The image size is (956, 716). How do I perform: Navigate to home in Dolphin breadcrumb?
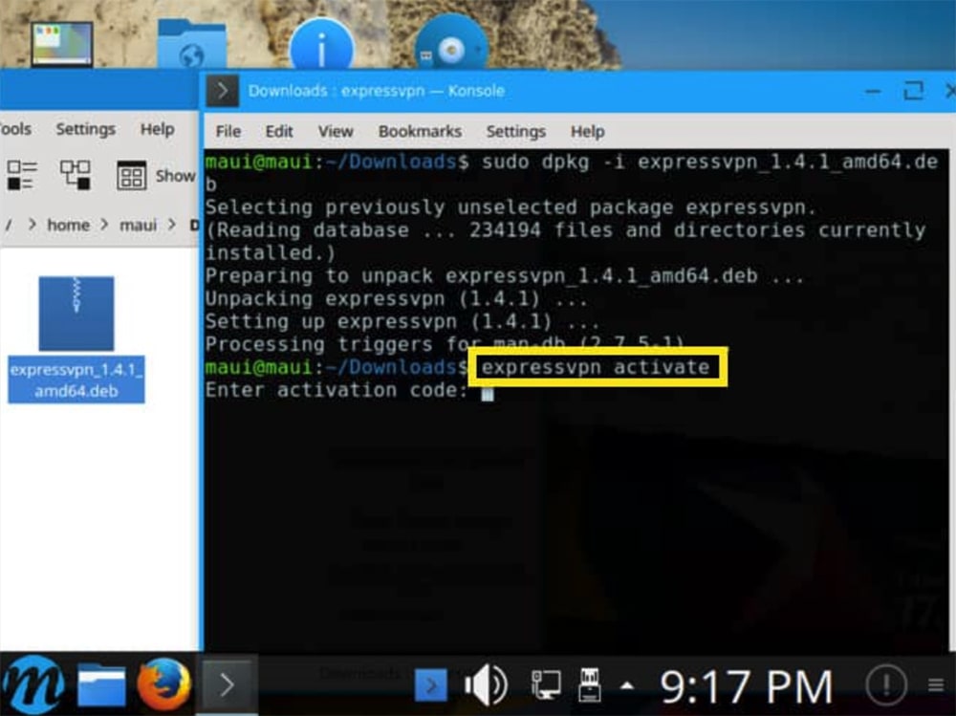(68, 226)
